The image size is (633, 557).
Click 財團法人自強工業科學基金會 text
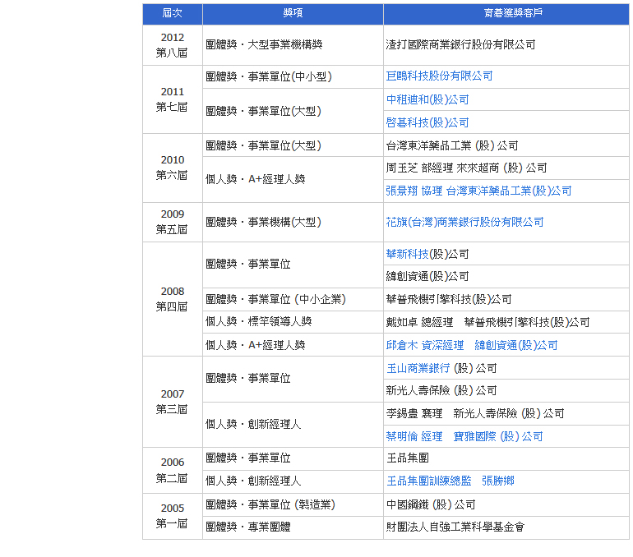tap(455, 527)
